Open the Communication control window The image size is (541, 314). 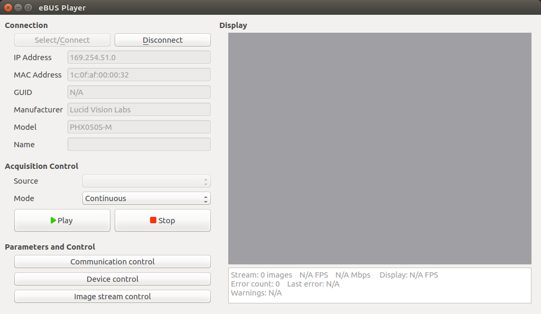pos(112,261)
